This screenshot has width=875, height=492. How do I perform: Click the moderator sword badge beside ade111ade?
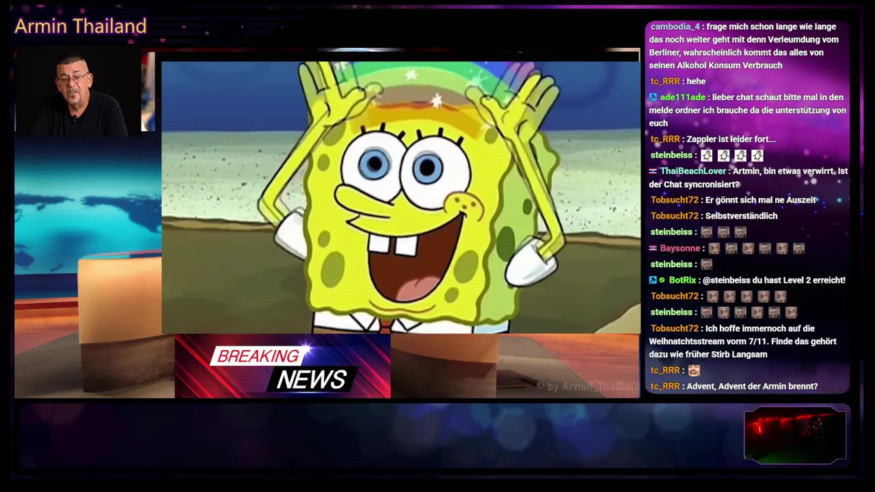point(653,98)
